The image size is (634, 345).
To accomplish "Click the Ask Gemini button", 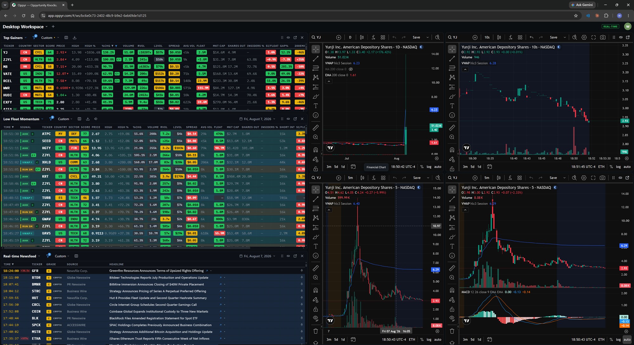I will tap(582, 5).
